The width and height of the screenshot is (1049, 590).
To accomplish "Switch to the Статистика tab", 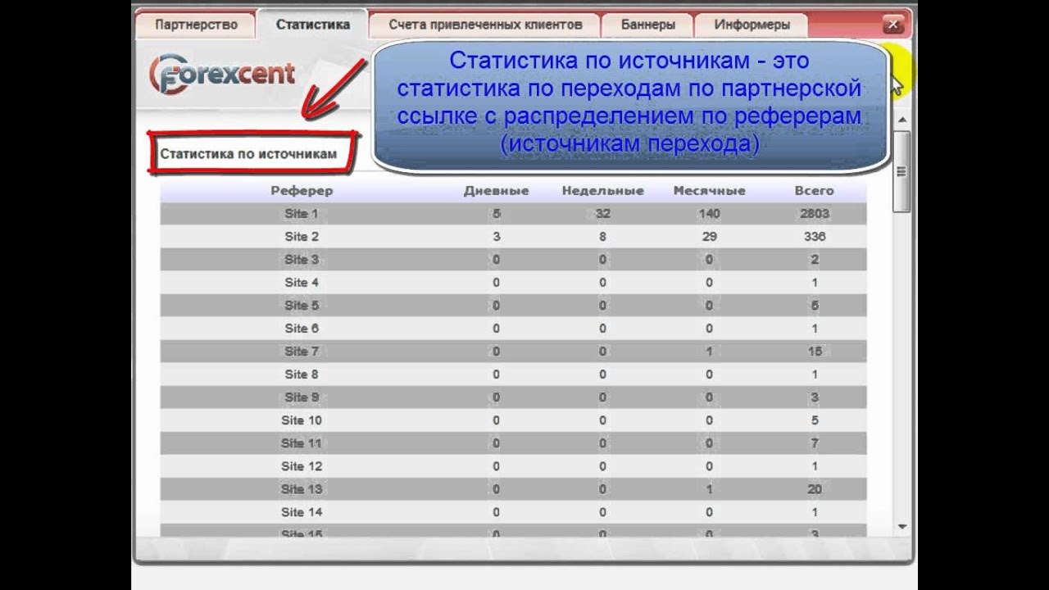I will tap(313, 25).
